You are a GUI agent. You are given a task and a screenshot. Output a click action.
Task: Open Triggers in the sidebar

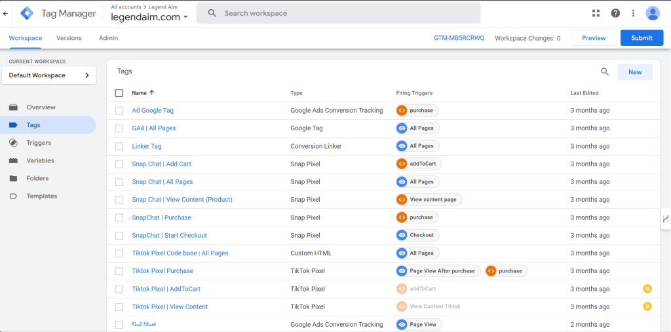(x=39, y=143)
